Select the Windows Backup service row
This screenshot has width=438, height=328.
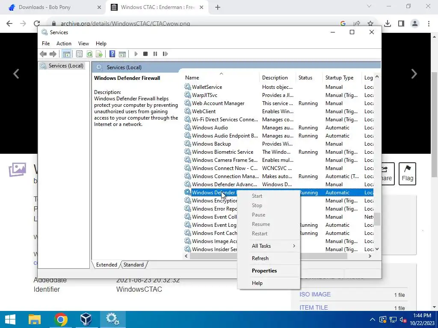(278, 144)
